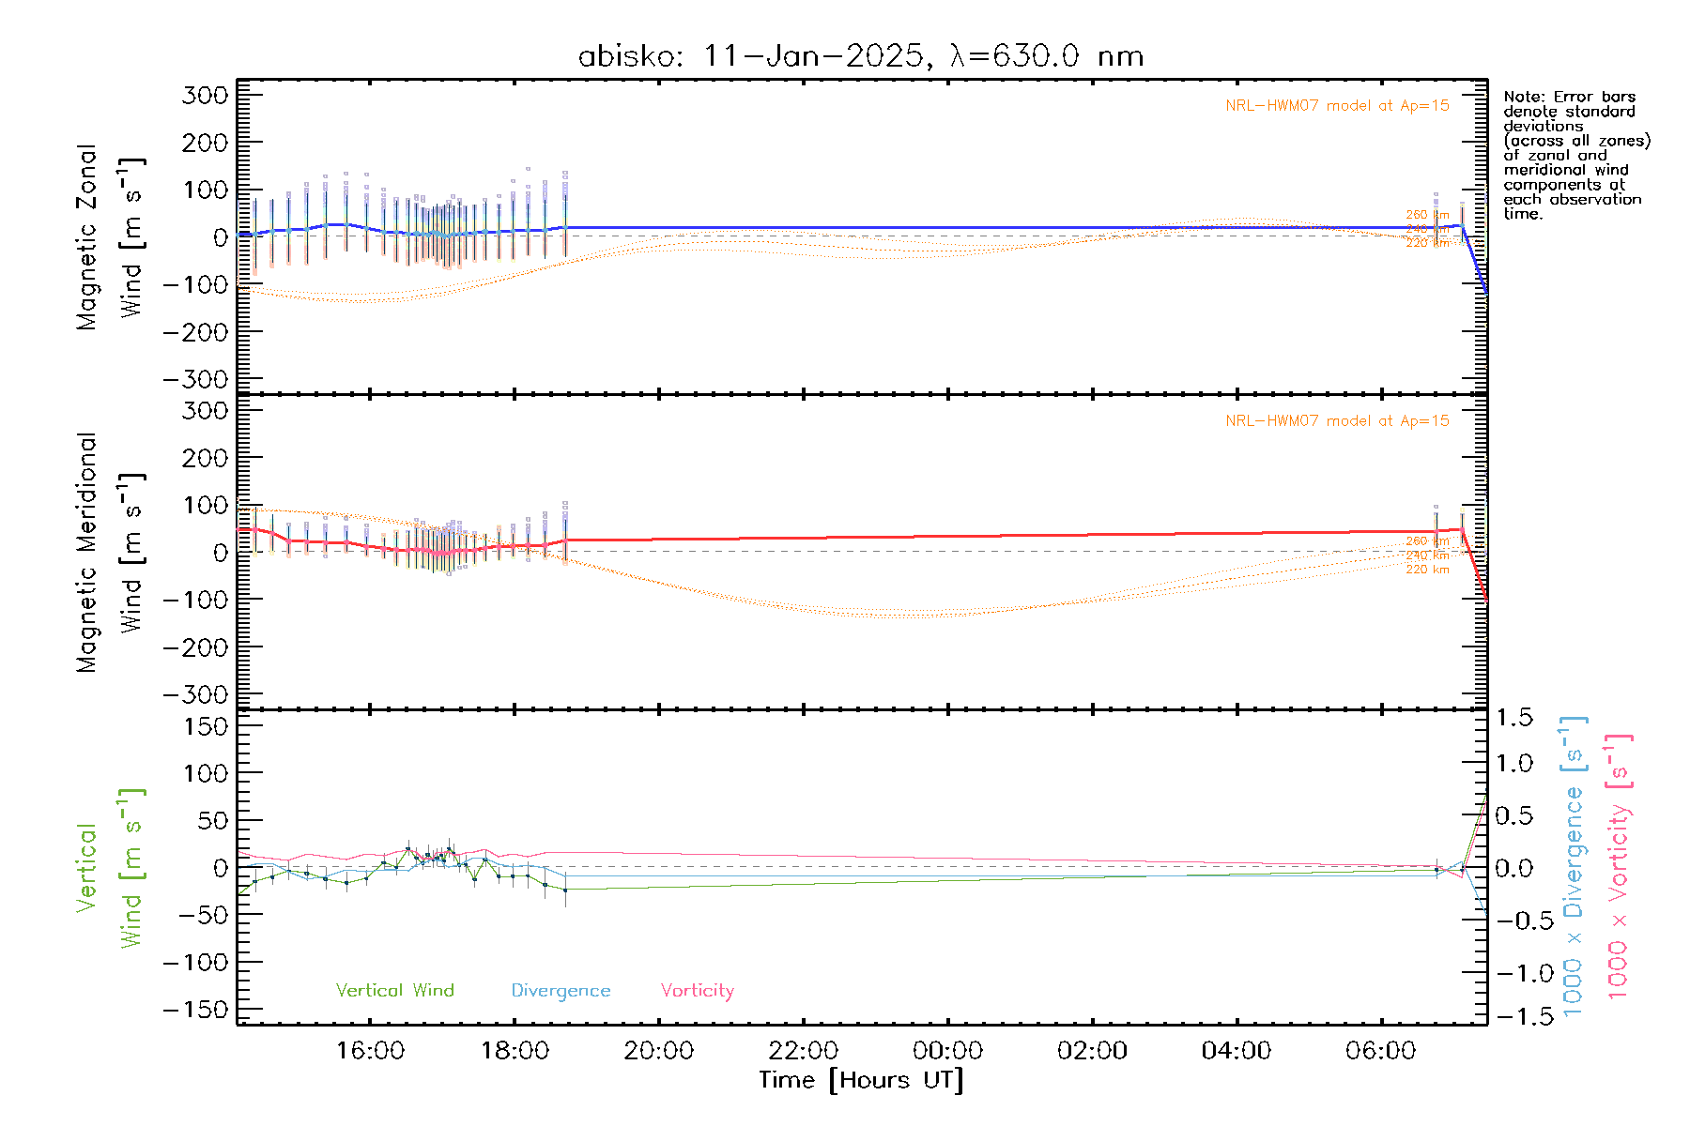Select the Divergence legend label

pyautogui.click(x=561, y=991)
